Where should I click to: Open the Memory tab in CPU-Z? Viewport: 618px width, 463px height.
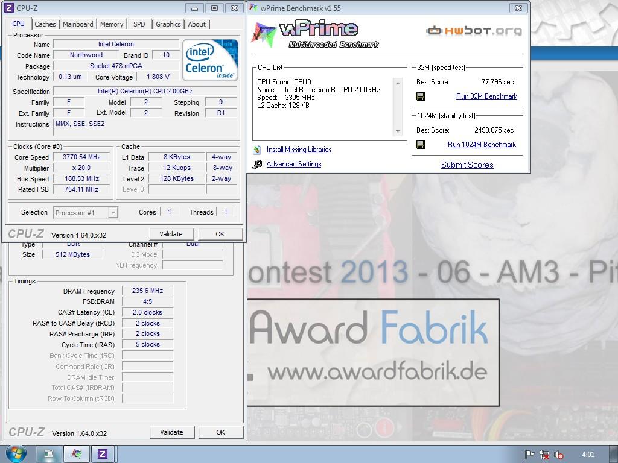(x=112, y=24)
